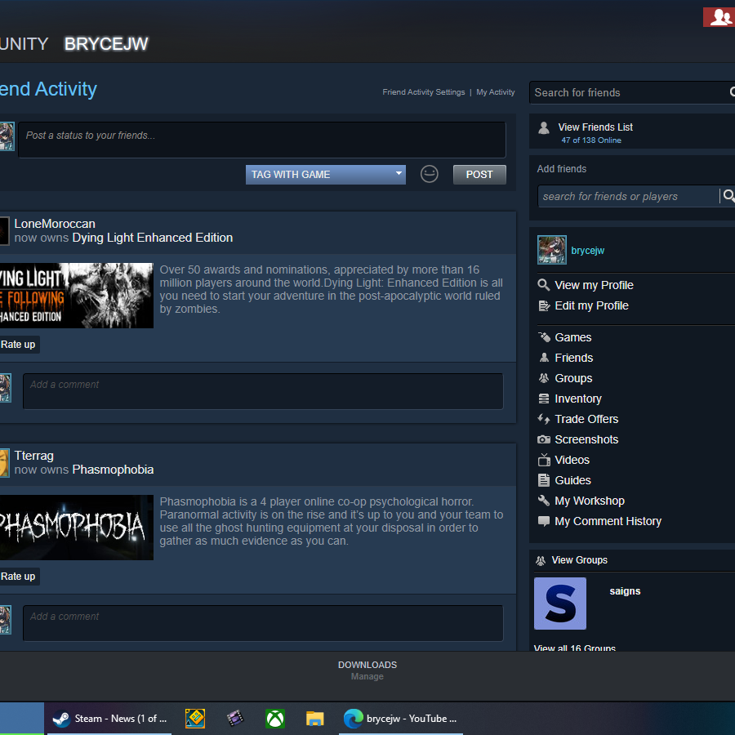The width and height of the screenshot is (735, 735).
Task: Click the Xbox icon in taskbar
Action: (275, 719)
